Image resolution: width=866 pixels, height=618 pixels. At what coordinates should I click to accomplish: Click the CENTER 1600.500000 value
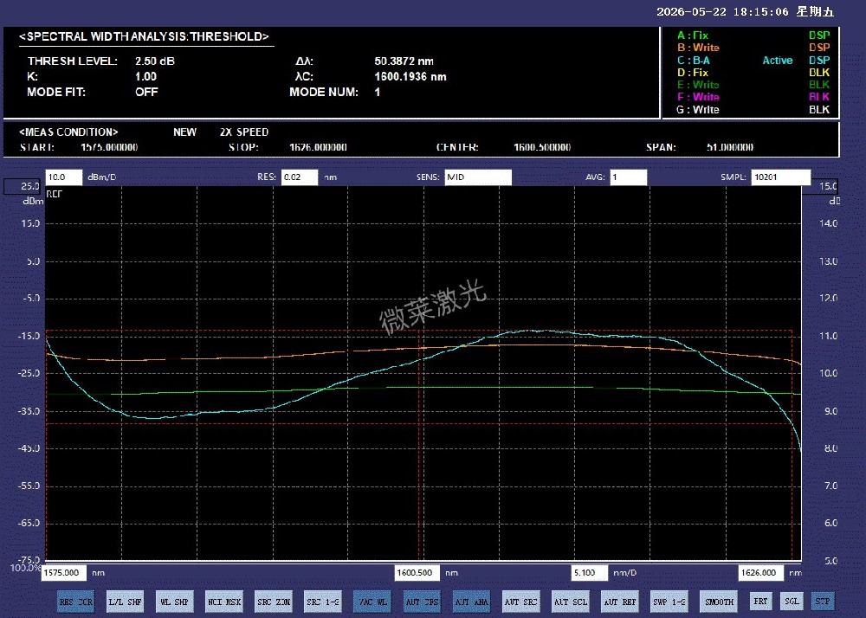542,147
